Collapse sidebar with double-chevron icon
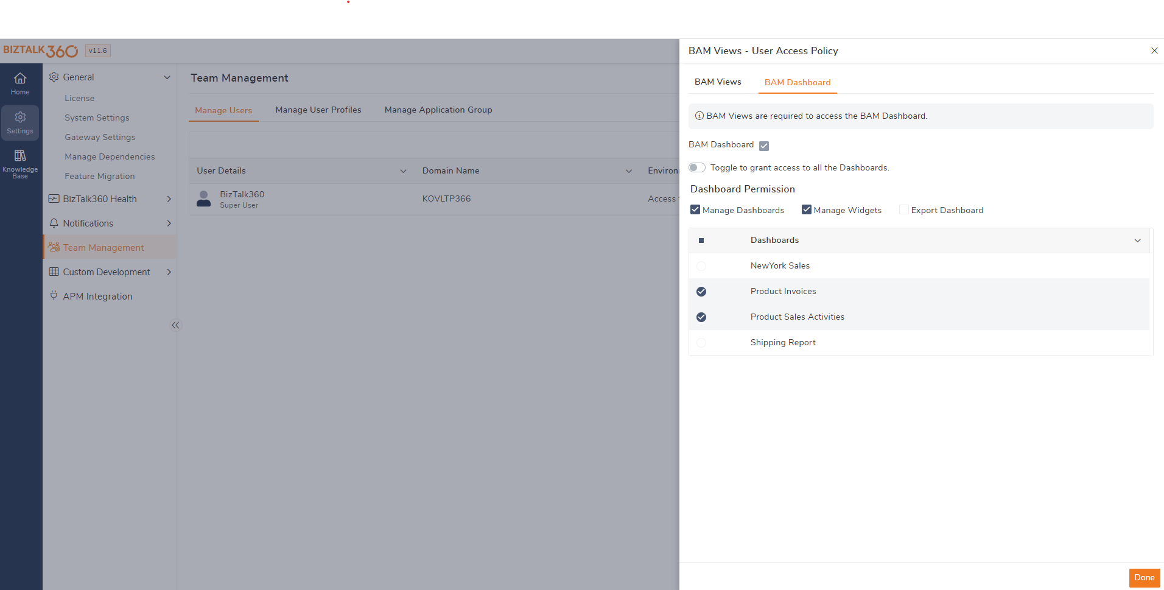The height and width of the screenshot is (590, 1164). pyautogui.click(x=175, y=325)
